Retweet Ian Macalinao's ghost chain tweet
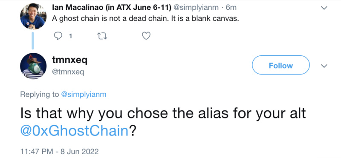 coord(102,36)
